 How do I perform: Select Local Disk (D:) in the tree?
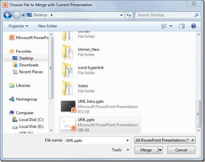31,127
